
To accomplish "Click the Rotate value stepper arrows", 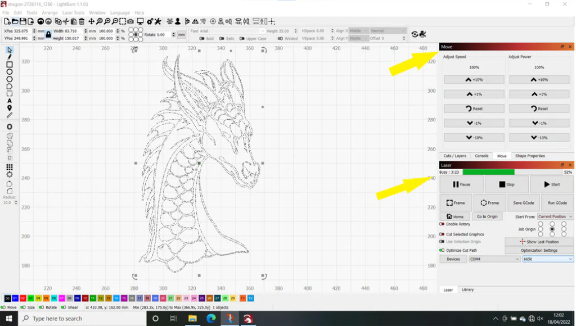I will pos(174,34).
